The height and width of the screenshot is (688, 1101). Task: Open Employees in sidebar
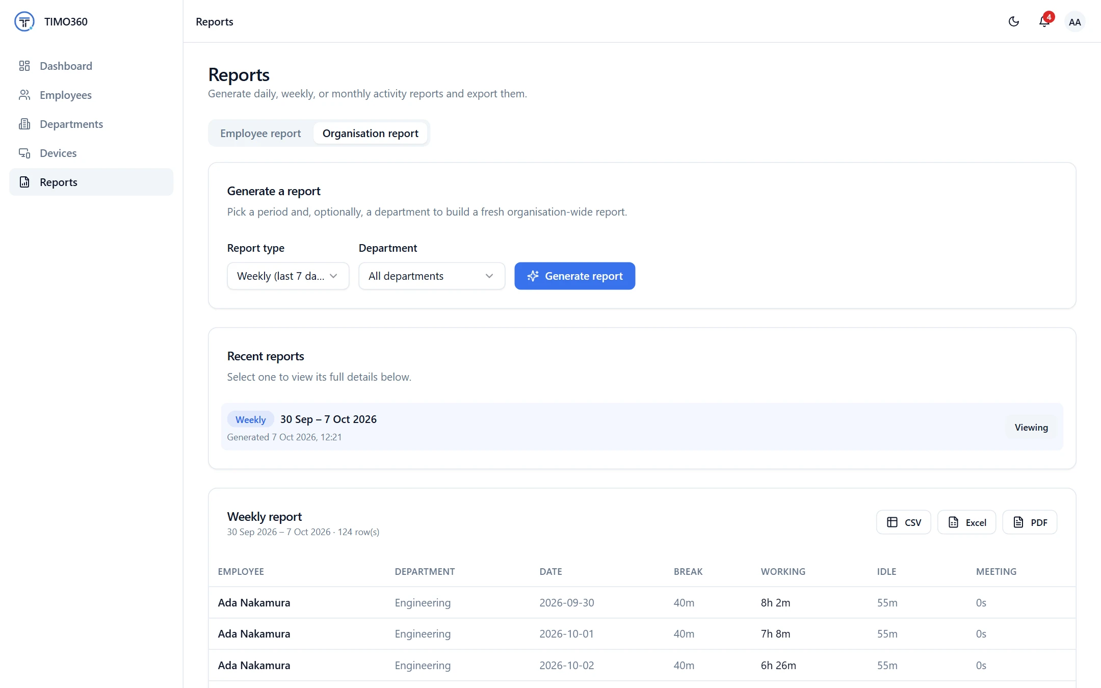(x=91, y=95)
